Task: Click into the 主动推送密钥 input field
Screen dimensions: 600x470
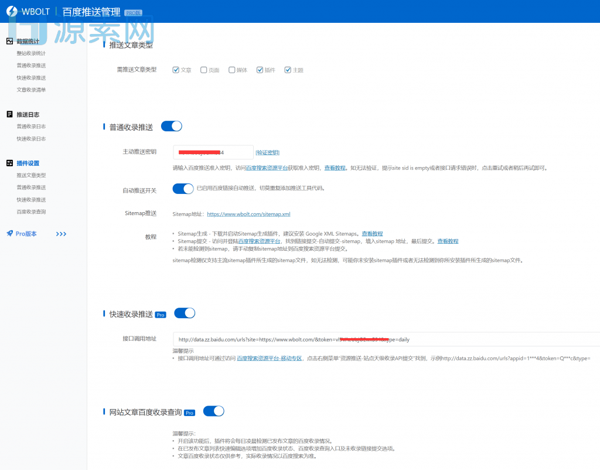Action: pyautogui.click(x=213, y=152)
